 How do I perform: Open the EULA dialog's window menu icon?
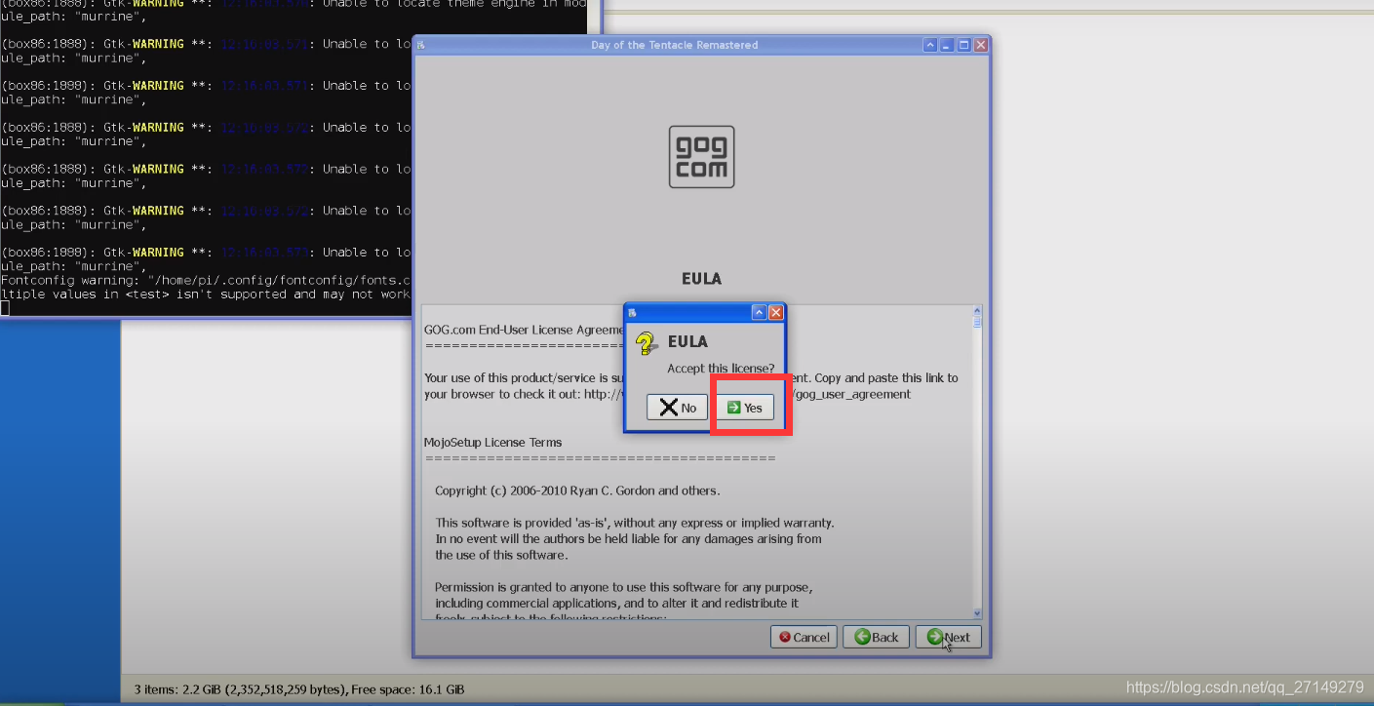pos(632,313)
